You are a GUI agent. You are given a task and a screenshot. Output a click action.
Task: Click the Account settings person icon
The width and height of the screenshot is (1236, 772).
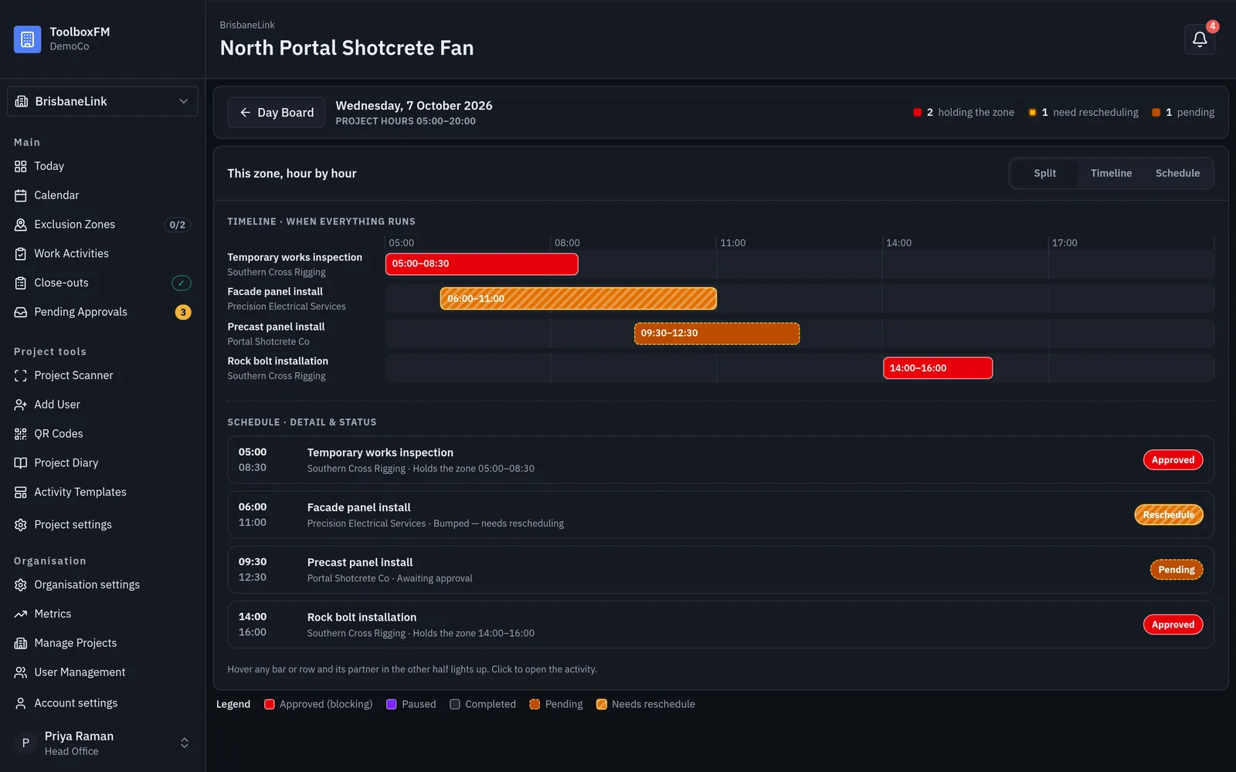click(21, 703)
